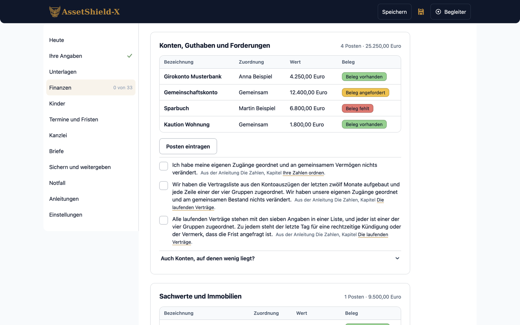520x325 pixels.
Task: Click the Gemeinschaftskonto row name
Action: click(x=191, y=92)
